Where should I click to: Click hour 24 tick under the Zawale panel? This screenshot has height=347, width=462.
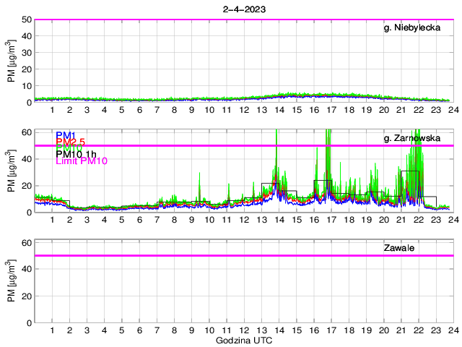(x=452, y=330)
